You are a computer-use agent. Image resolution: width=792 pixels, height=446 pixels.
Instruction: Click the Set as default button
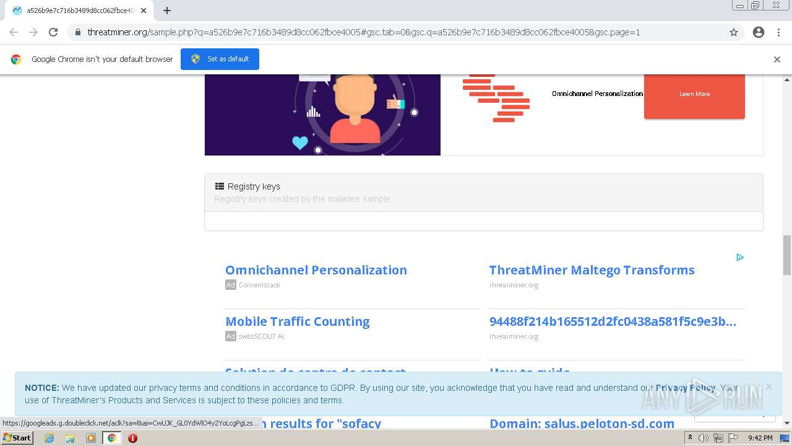pyautogui.click(x=220, y=59)
